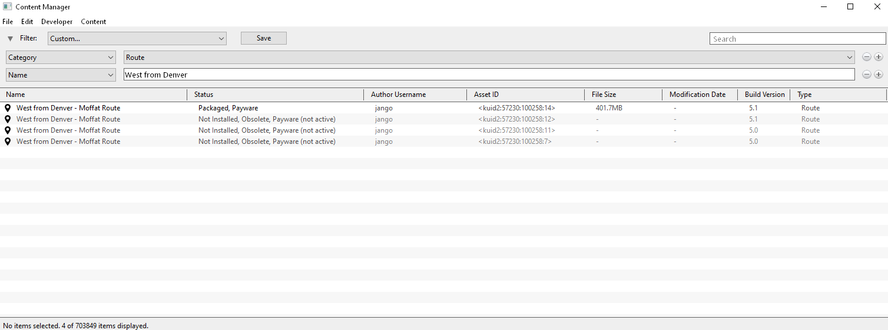888x330 pixels.
Task: Open the Edit menu
Action: 27,22
